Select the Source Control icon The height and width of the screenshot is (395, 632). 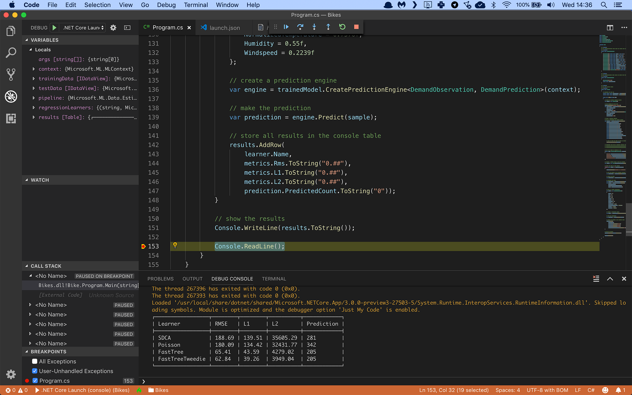pos(11,75)
